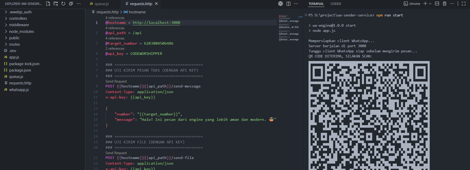Image resolution: width=470 pixels, height=170 pixels.
Task: Open whatsapp.js from the file tree
Action: coord(19,90)
